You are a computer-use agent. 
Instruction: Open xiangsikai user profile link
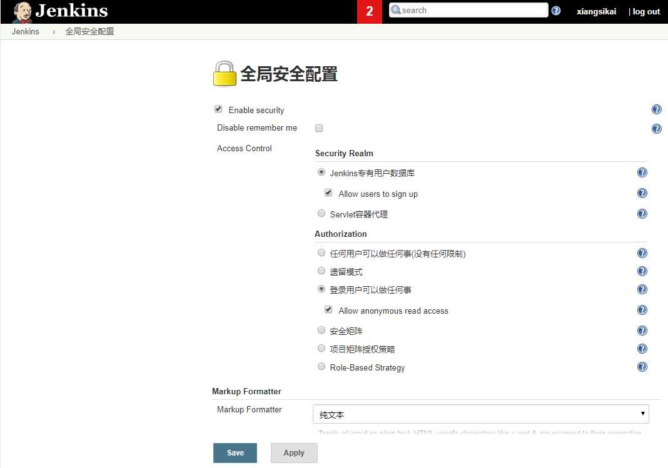click(x=596, y=11)
